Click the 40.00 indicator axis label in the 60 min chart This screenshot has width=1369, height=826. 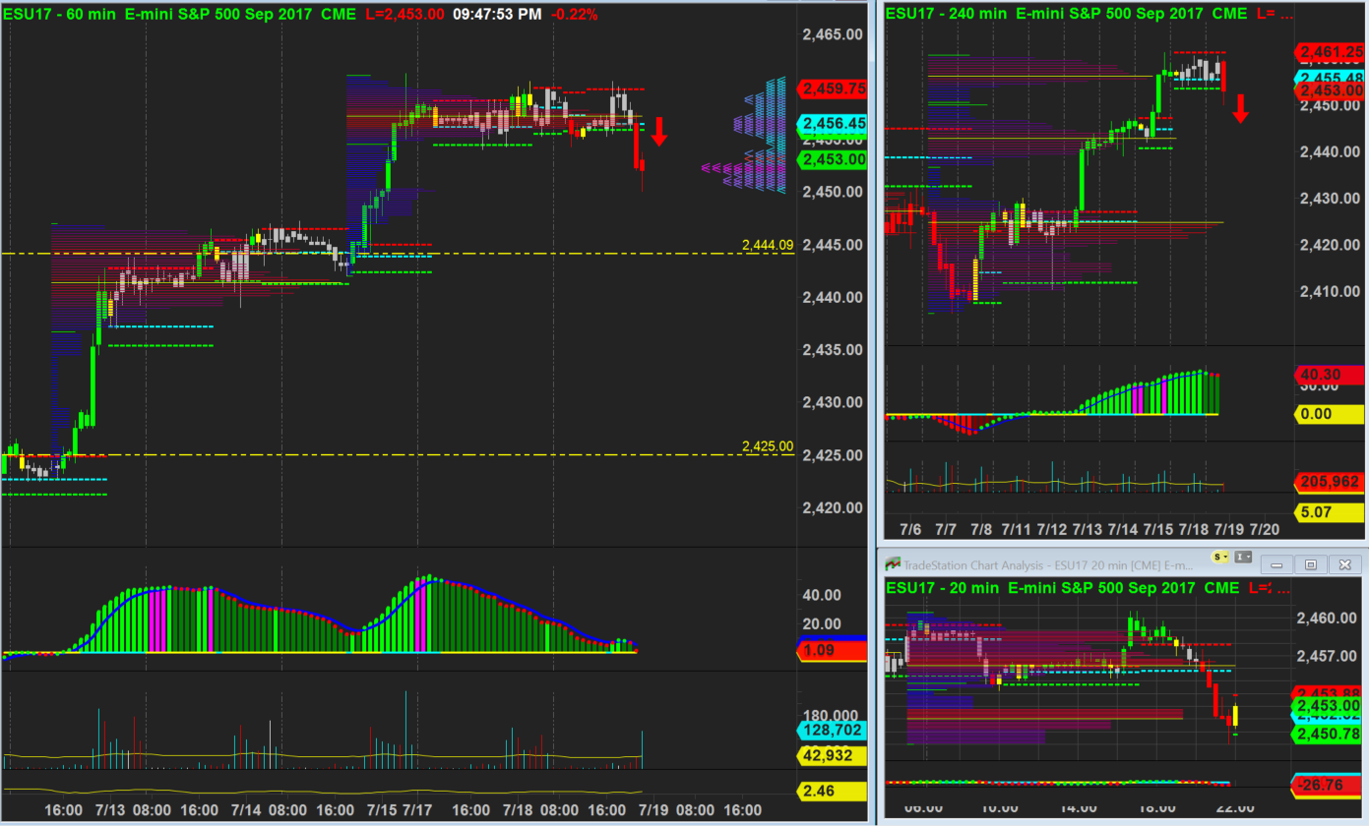[x=823, y=595]
